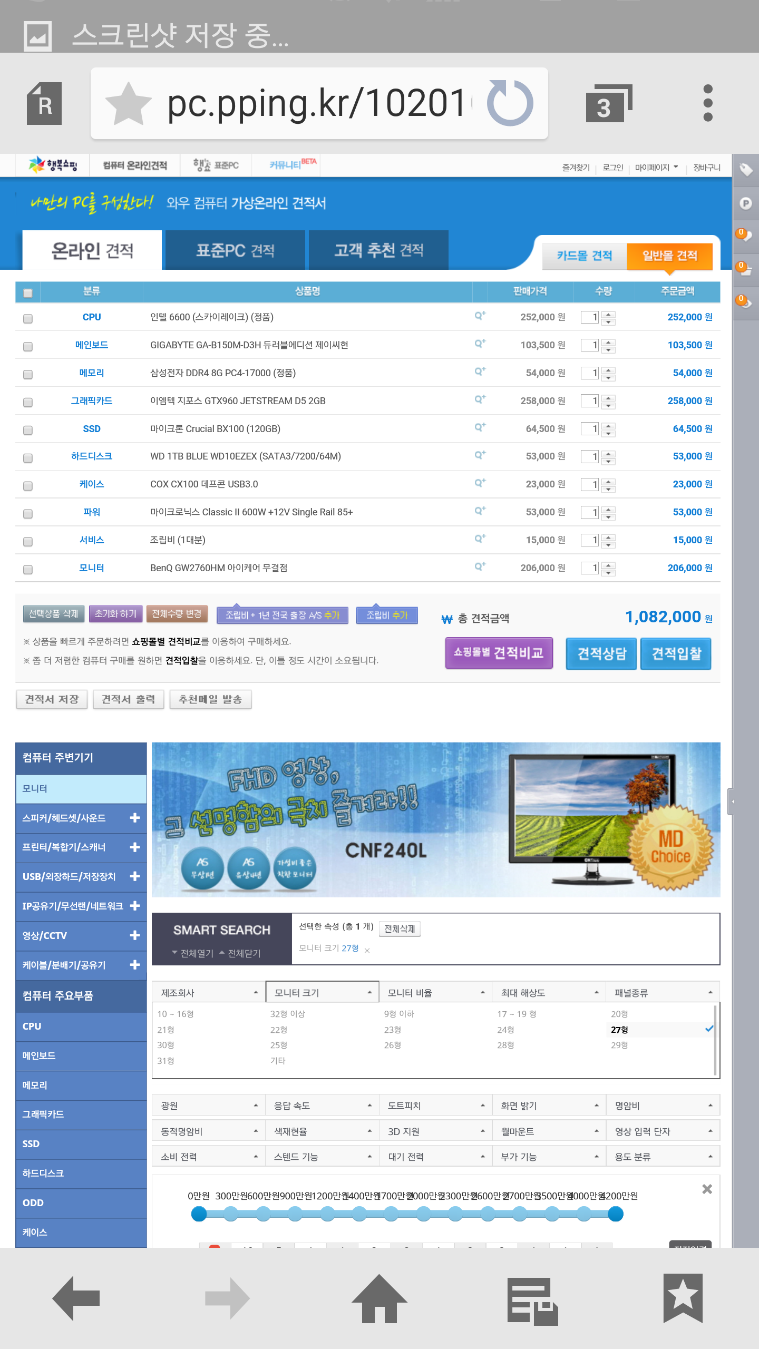This screenshot has height=1349, width=759.
Task: Switch to the 표준PC 견적 tab
Action: (x=235, y=250)
